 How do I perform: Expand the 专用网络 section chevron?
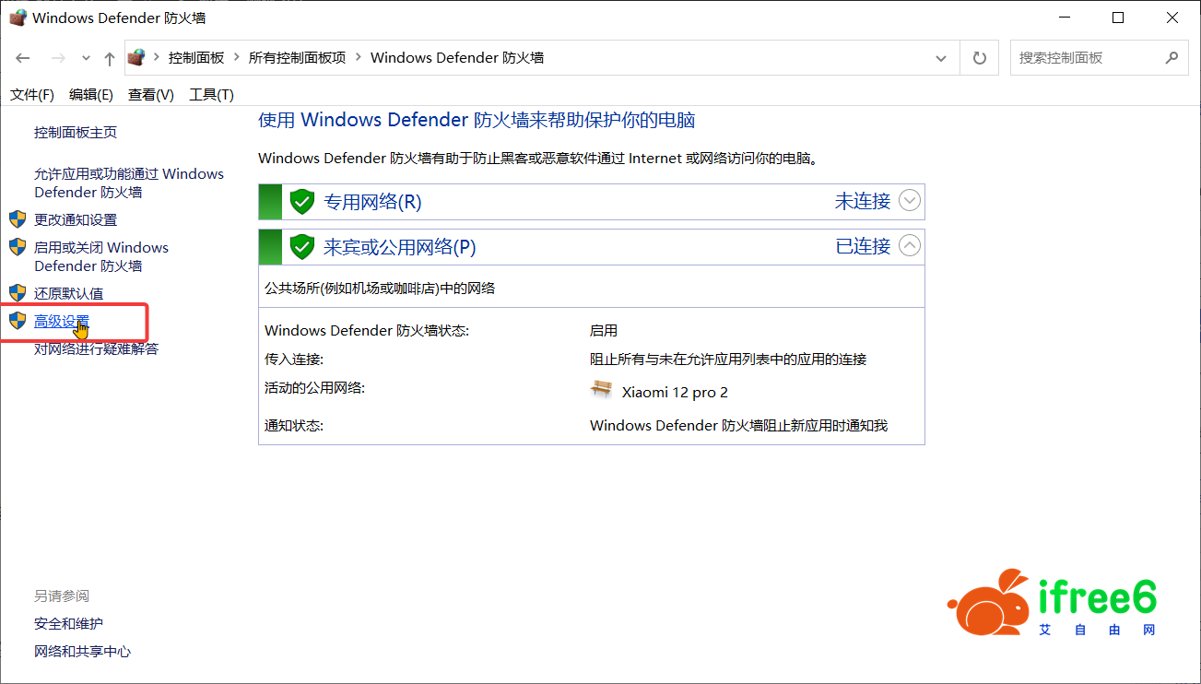(x=909, y=201)
